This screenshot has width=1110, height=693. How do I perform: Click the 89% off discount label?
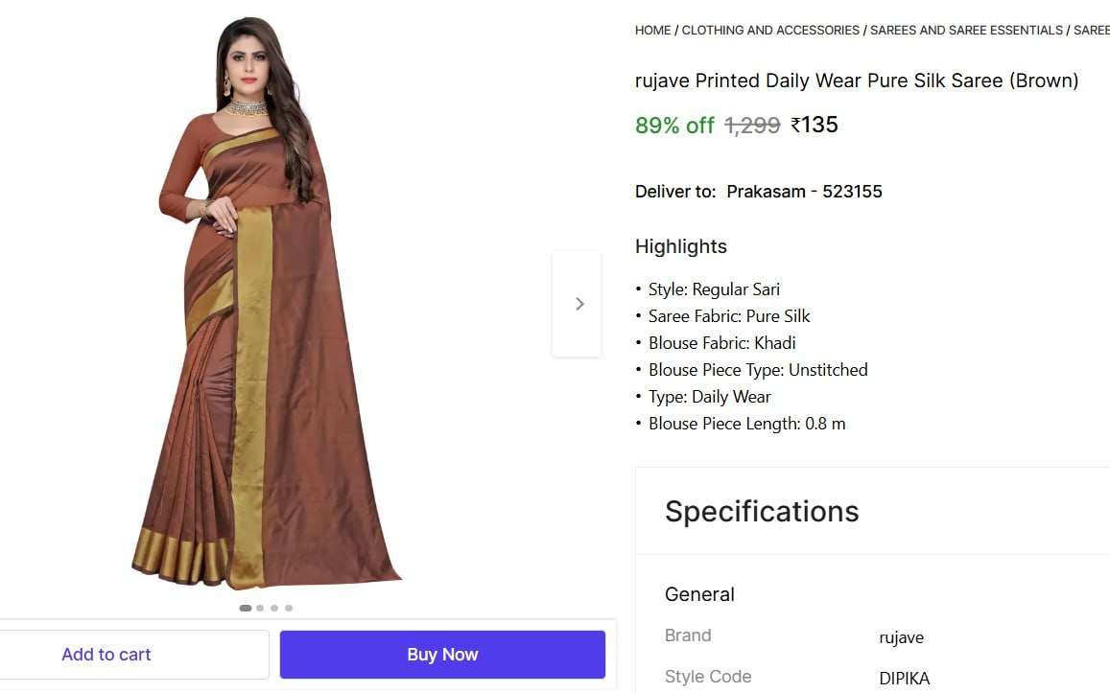click(x=674, y=126)
